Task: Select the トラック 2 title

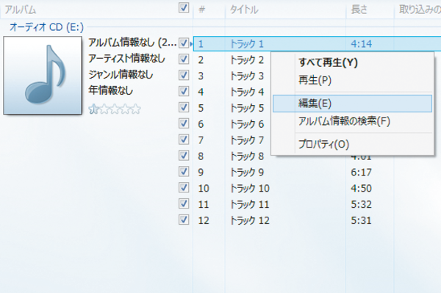Action: 247,59
